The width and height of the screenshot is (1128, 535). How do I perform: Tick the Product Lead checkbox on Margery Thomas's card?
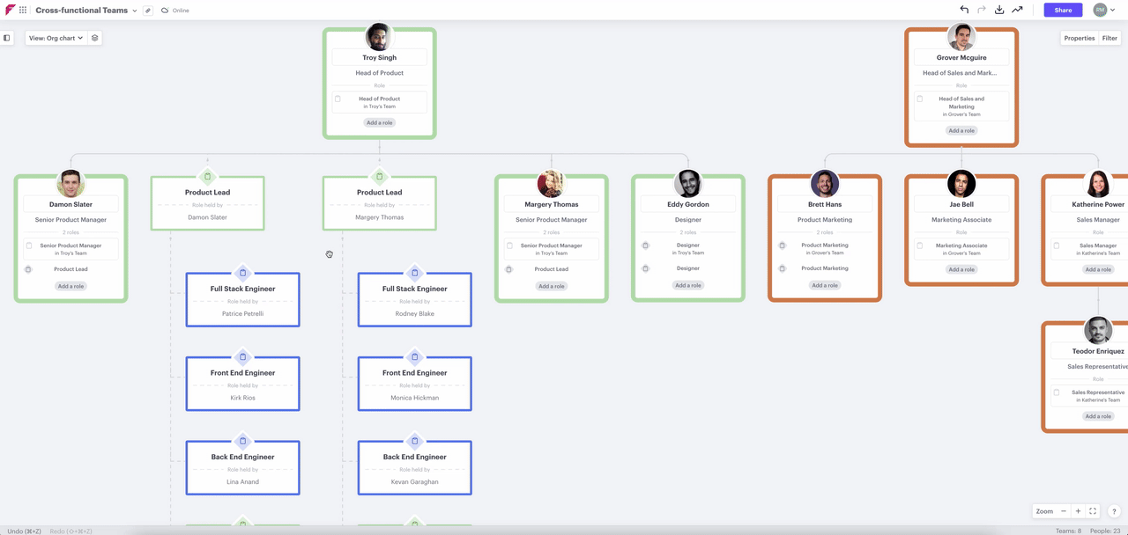click(x=508, y=269)
